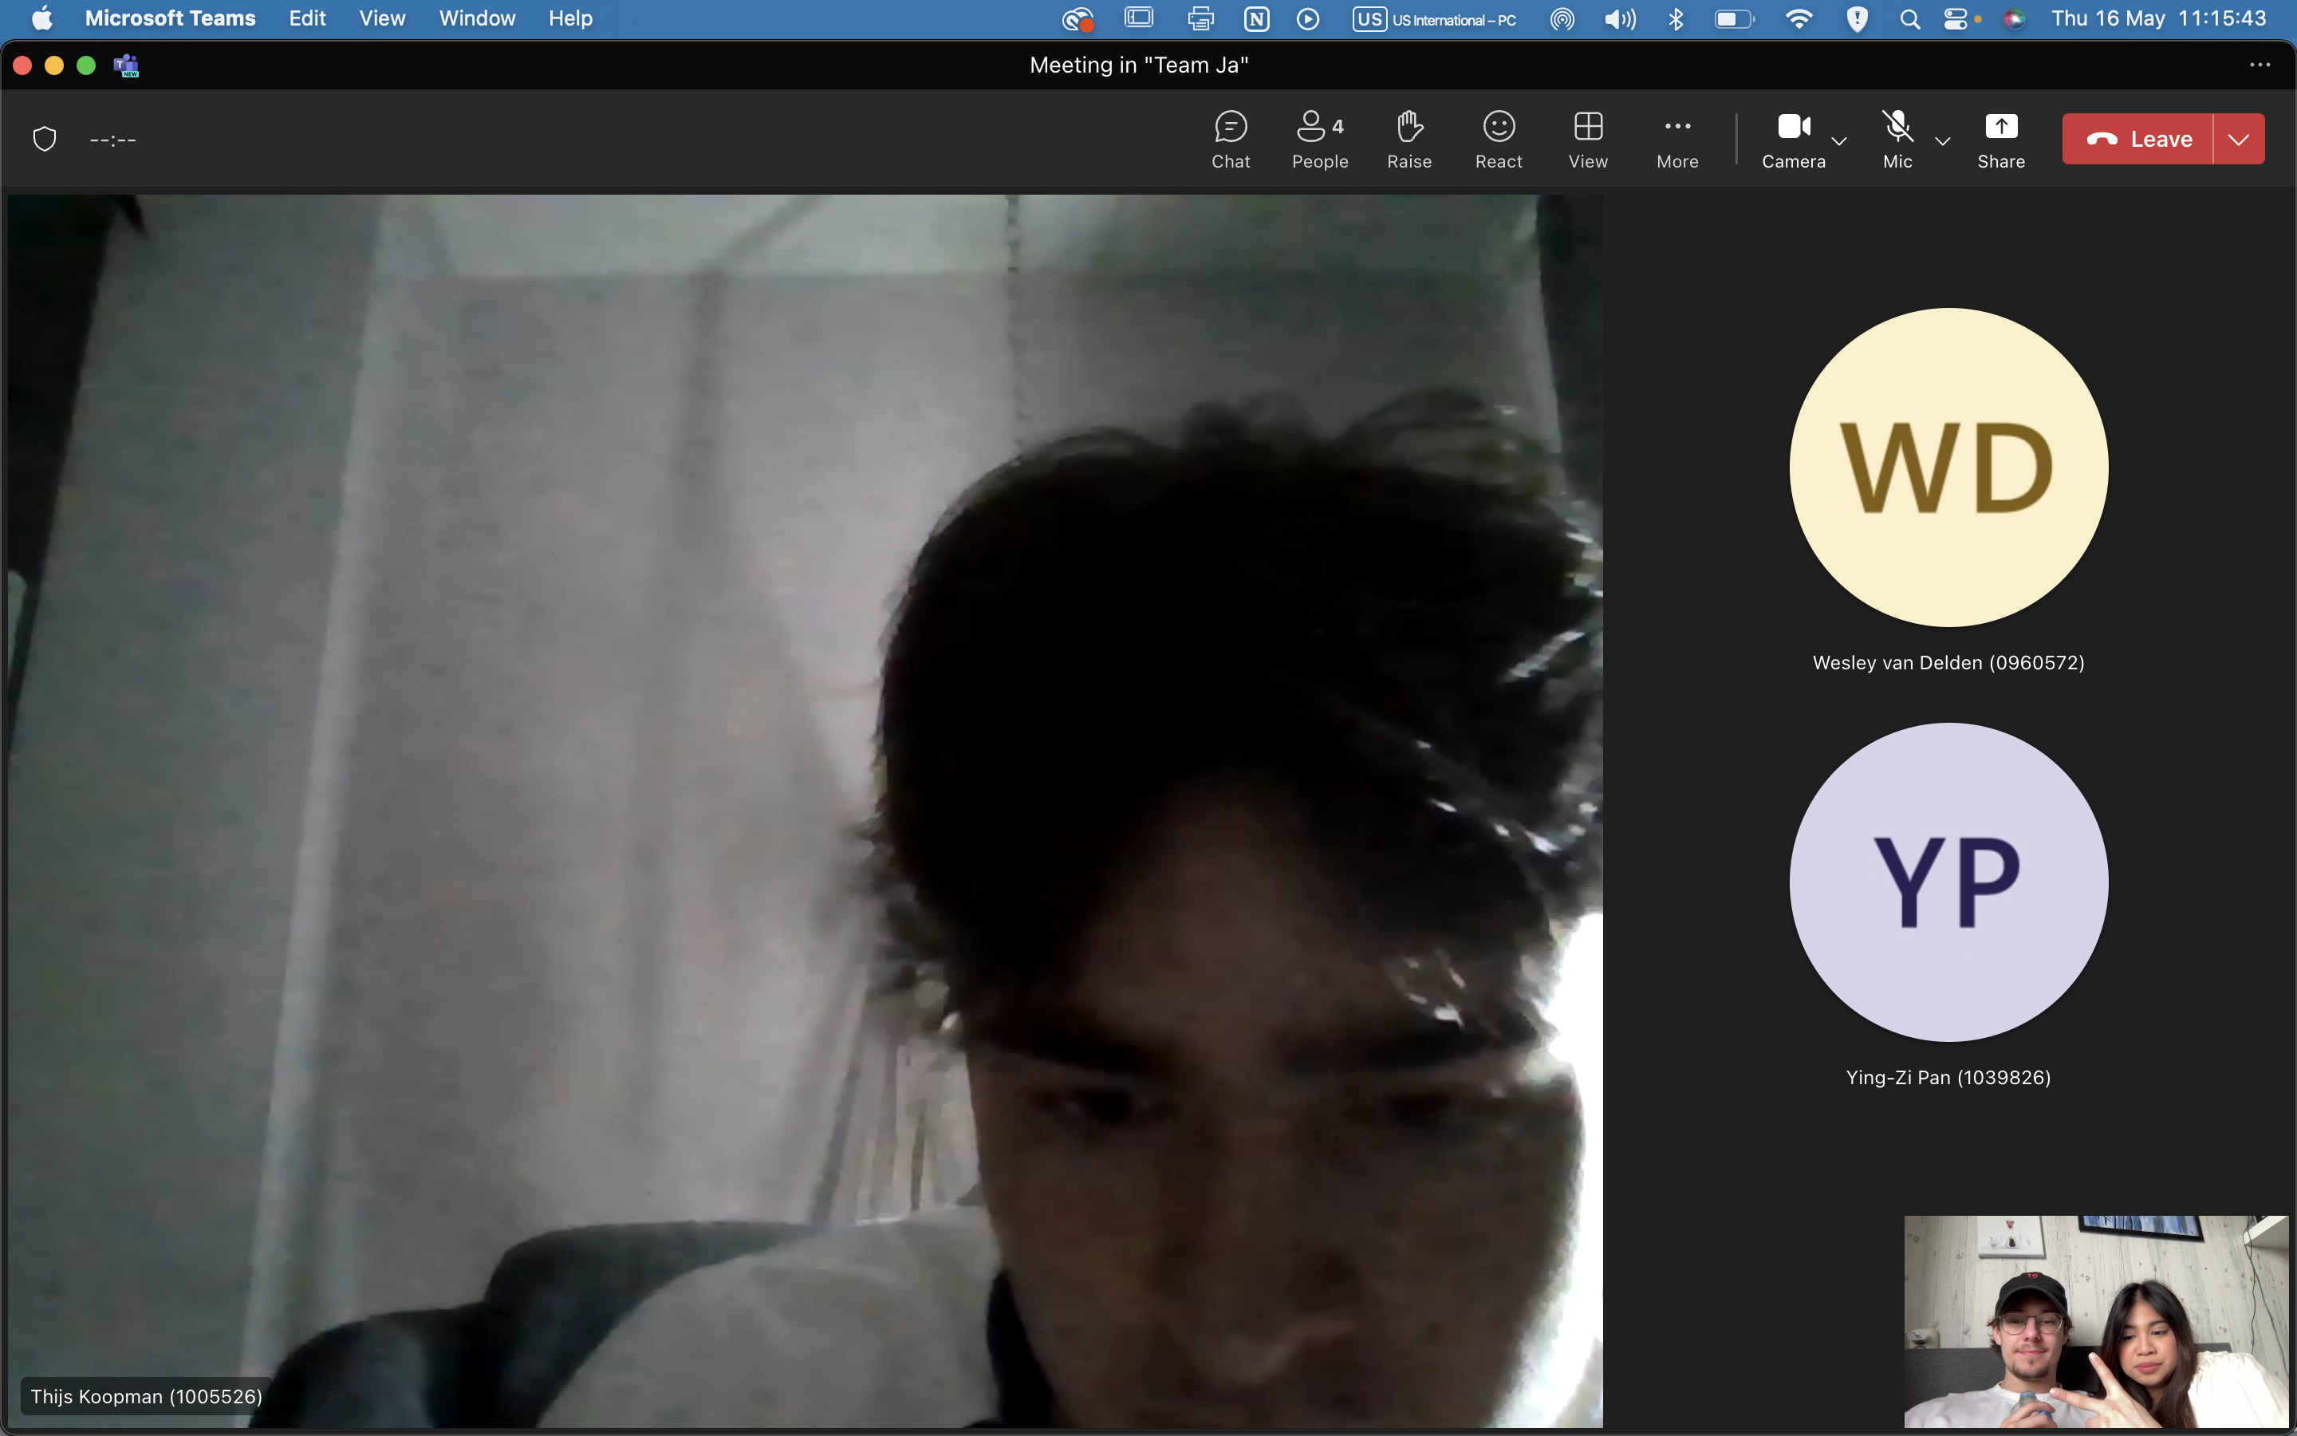
Task: Unmute the Mic
Action: (x=1897, y=140)
